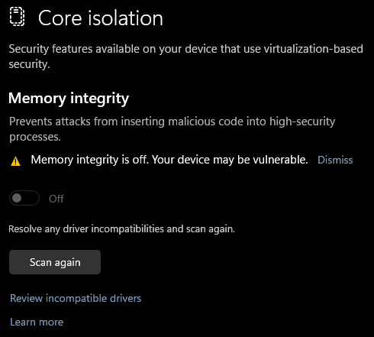Click the word 'security.' below the page title

[x=29, y=64]
